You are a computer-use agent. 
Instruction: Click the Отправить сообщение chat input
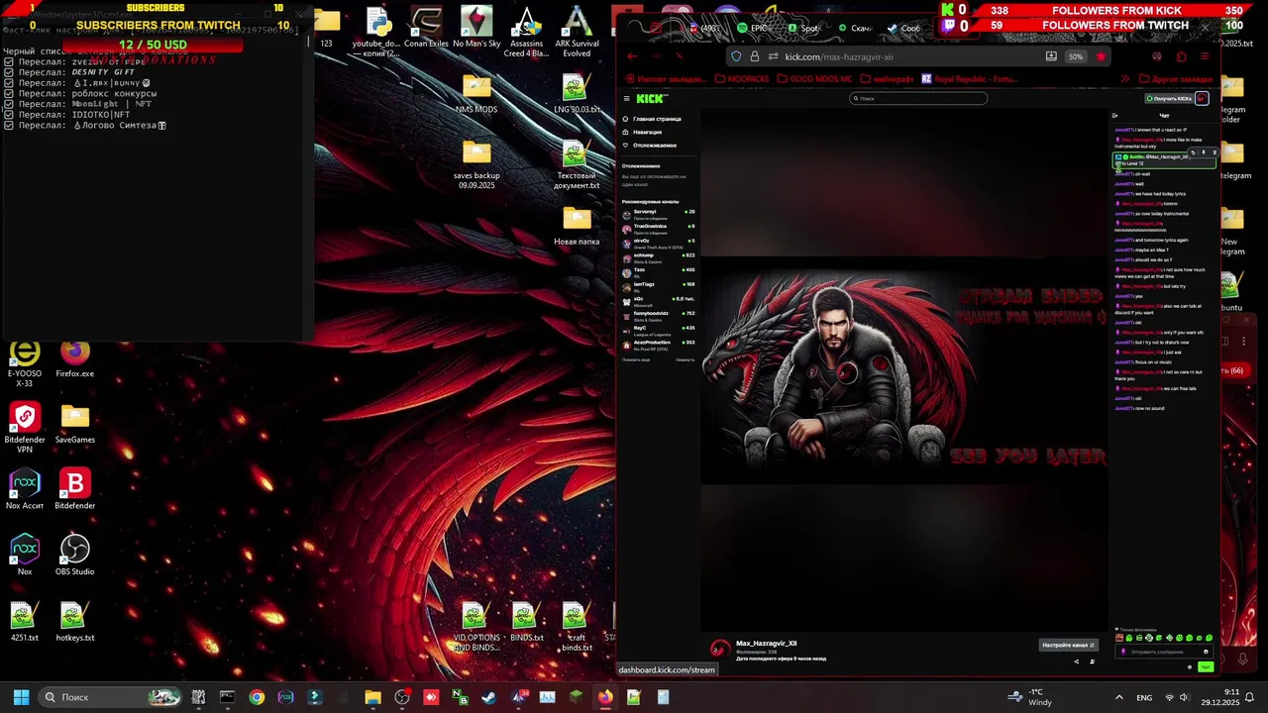point(1164,652)
